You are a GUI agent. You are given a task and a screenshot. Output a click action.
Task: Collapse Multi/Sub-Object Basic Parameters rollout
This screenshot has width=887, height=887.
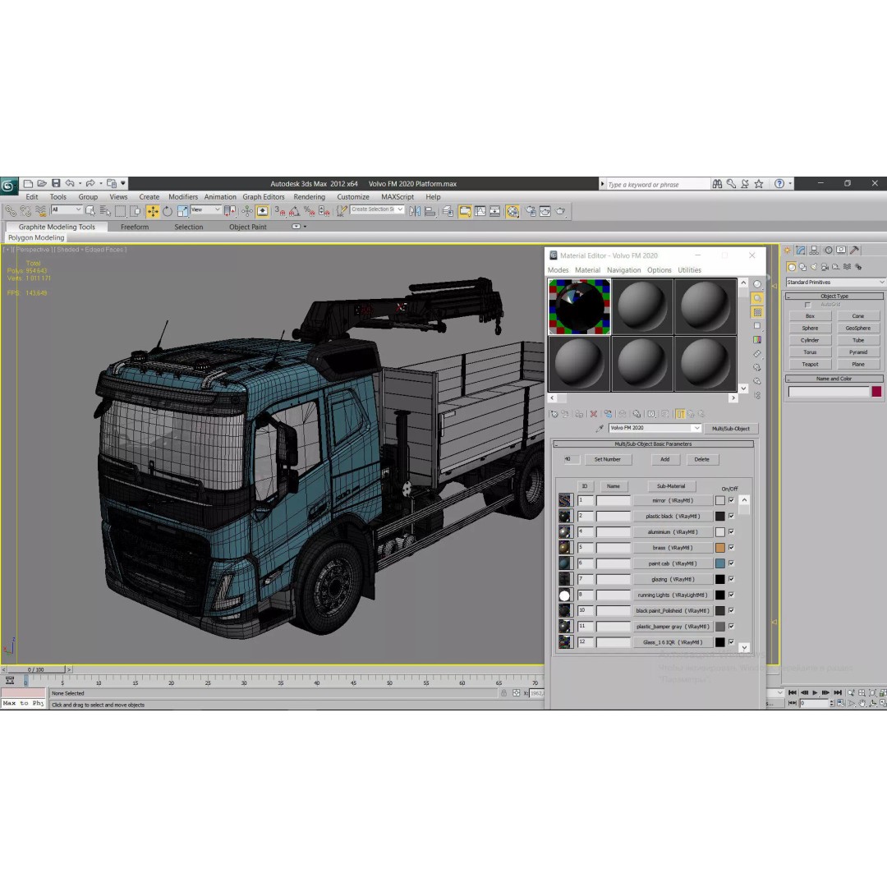(x=654, y=444)
